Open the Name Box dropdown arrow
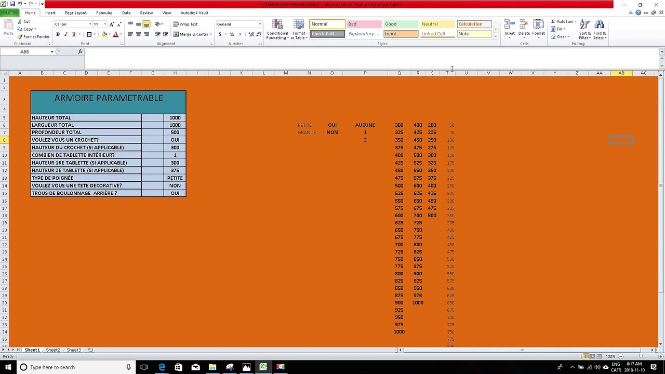The width and height of the screenshot is (665, 374). (x=52, y=52)
